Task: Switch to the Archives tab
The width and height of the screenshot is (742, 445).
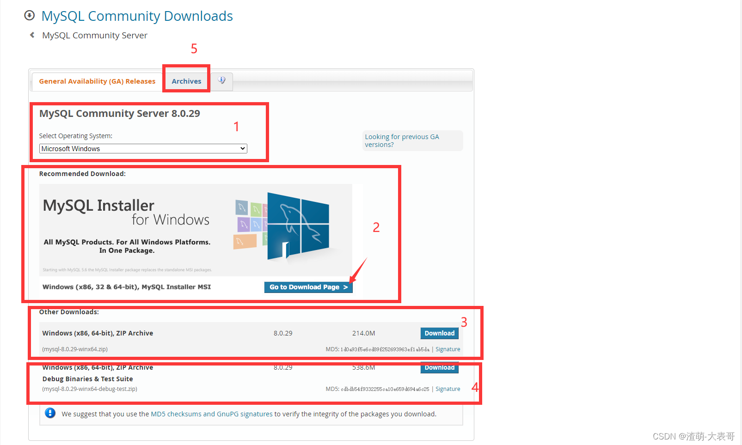Action: [x=186, y=81]
